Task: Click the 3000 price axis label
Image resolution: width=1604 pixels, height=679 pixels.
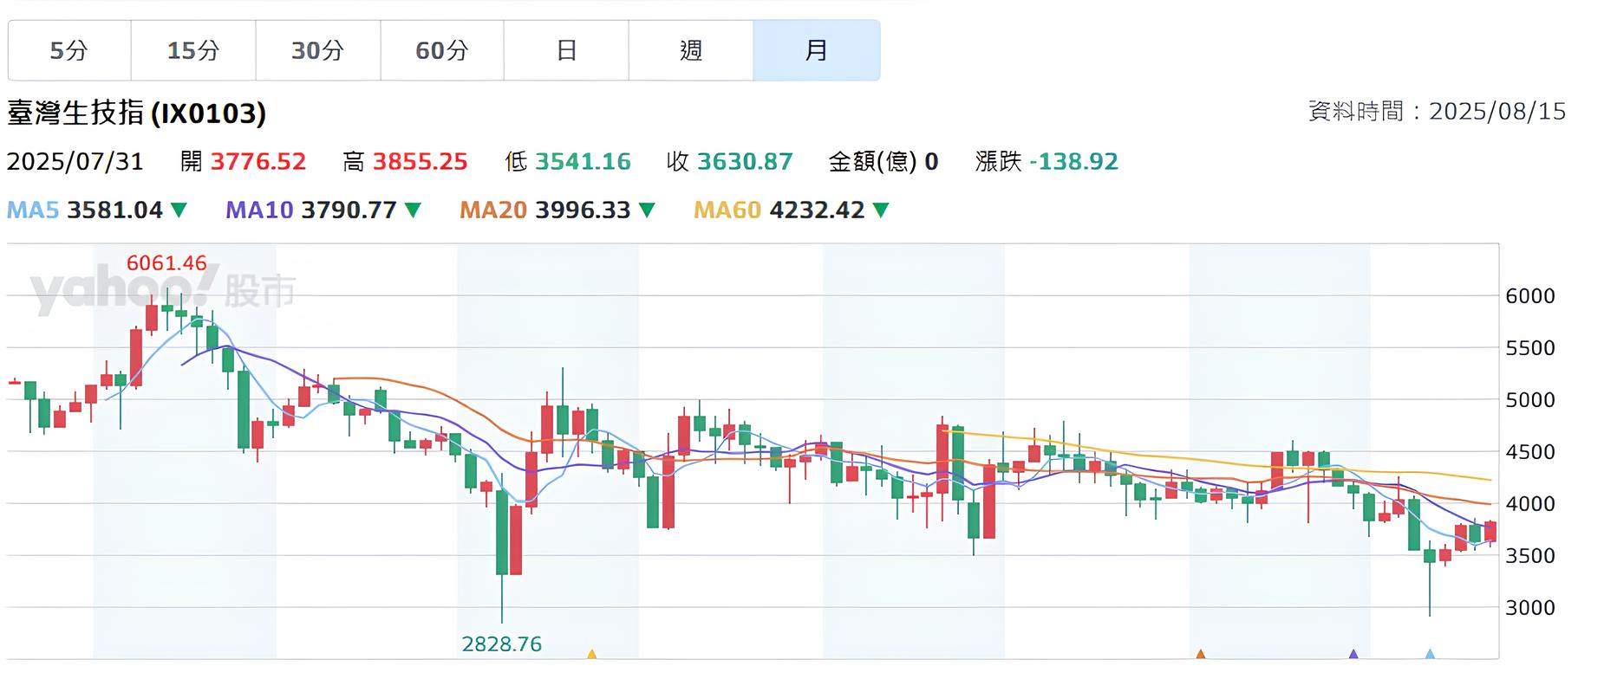Action: point(1530,608)
